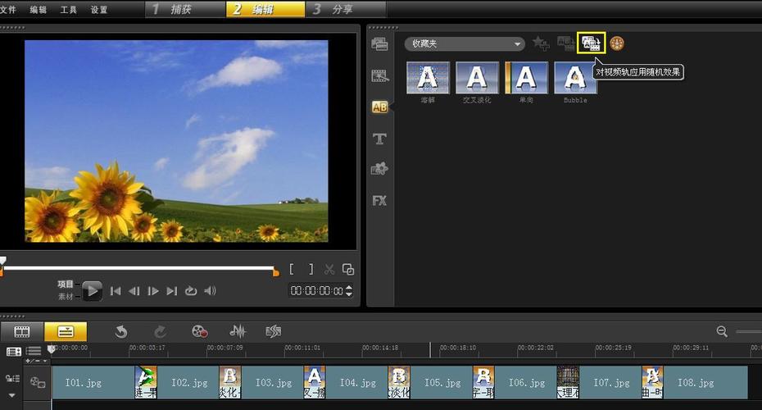Increase timecode with stepper arrows
Viewport: 762px width, 410px height.
click(349, 288)
